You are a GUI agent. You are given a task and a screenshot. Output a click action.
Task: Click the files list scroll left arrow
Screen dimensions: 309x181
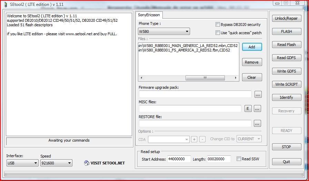click(141, 78)
